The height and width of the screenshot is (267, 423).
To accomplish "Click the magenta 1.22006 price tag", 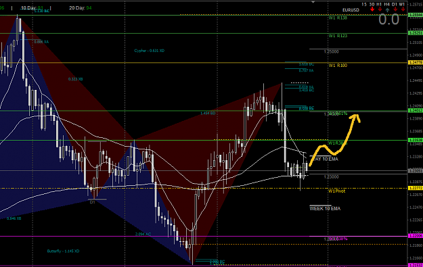I will point(416,236).
